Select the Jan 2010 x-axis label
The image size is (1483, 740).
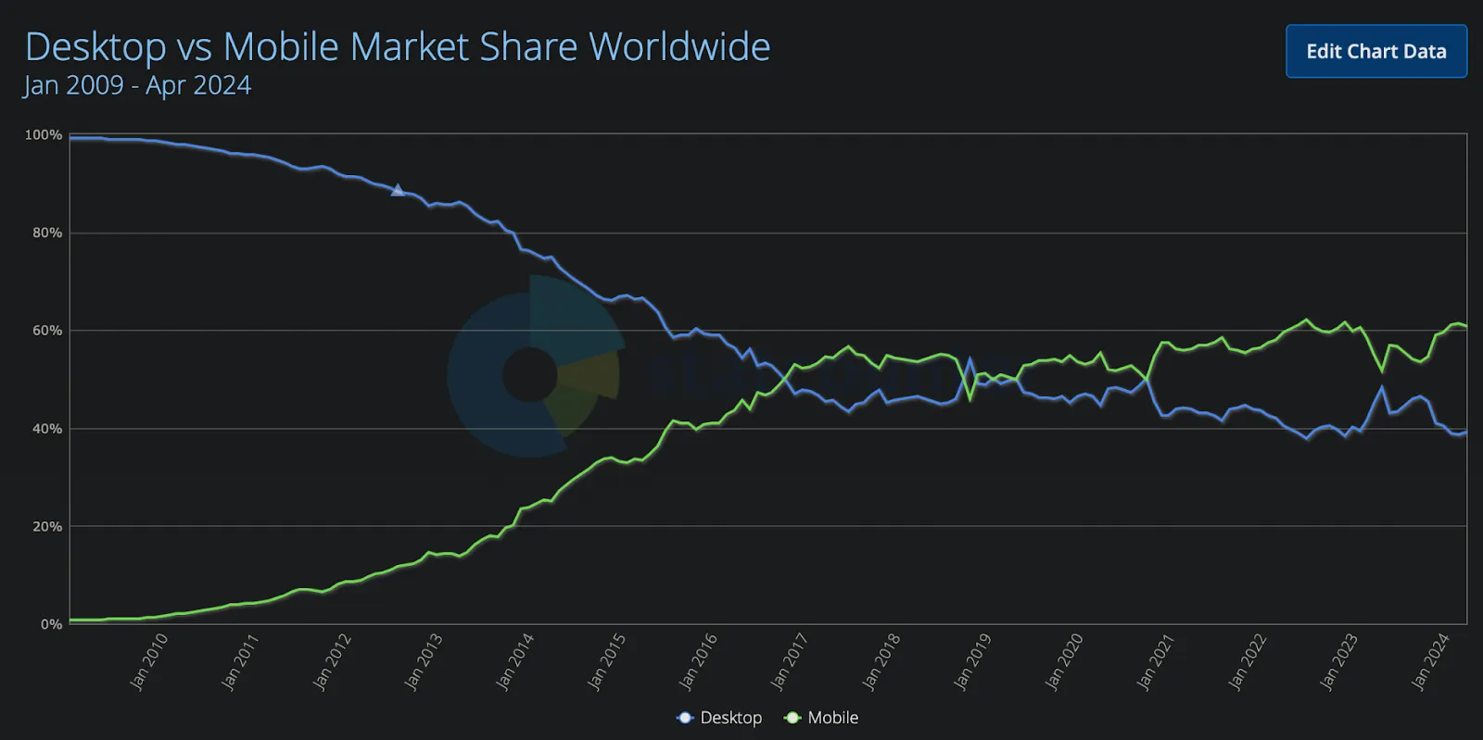(x=149, y=661)
